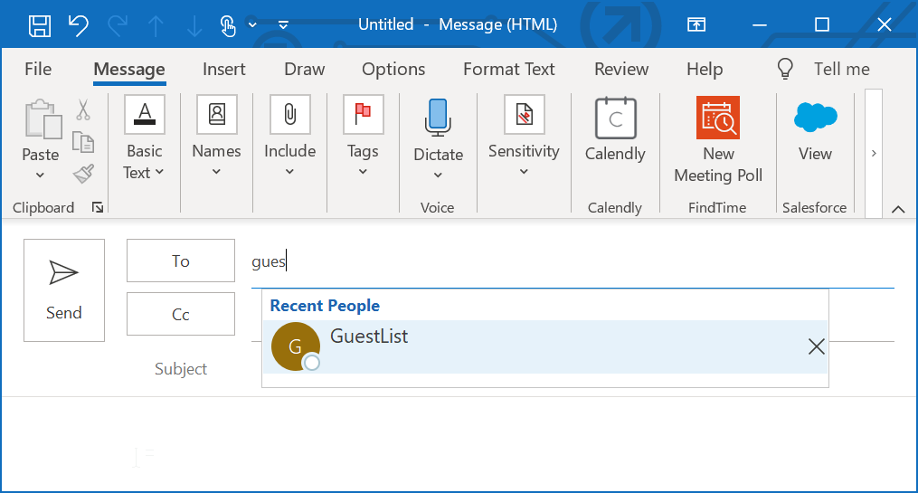Undo the last action

coord(79,25)
